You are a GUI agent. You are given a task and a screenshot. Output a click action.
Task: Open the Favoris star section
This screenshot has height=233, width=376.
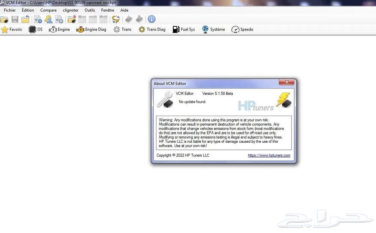coord(12,30)
